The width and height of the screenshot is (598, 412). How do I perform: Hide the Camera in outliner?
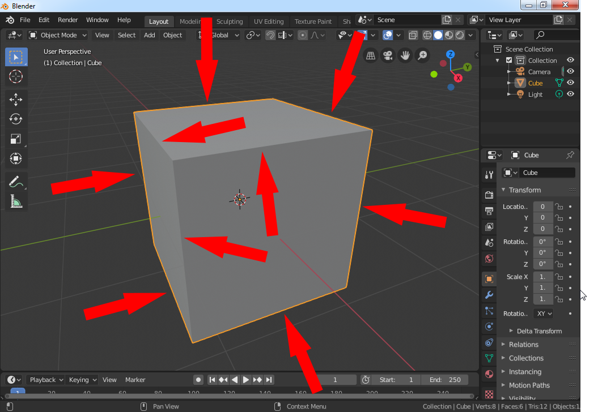(x=570, y=72)
